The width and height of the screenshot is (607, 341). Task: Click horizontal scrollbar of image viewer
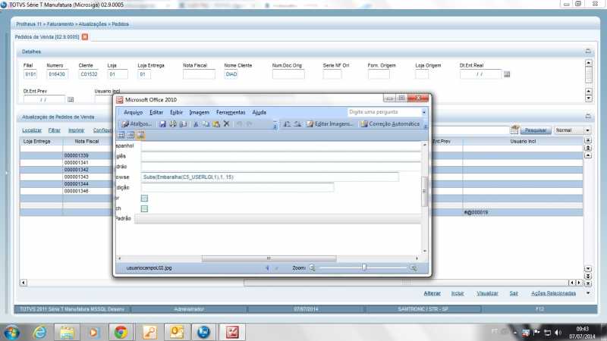pyautogui.click(x=269, y=258)
